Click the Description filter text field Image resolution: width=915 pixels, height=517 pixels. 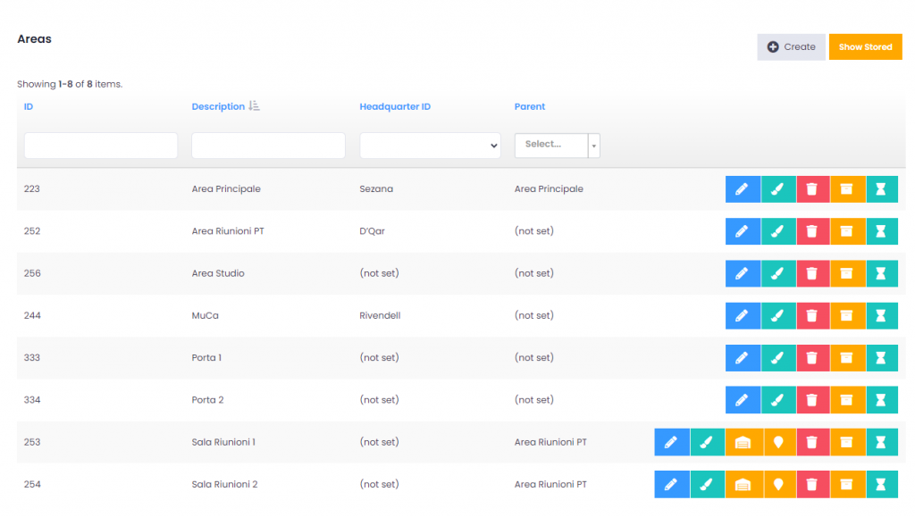(x=268, y=146)
